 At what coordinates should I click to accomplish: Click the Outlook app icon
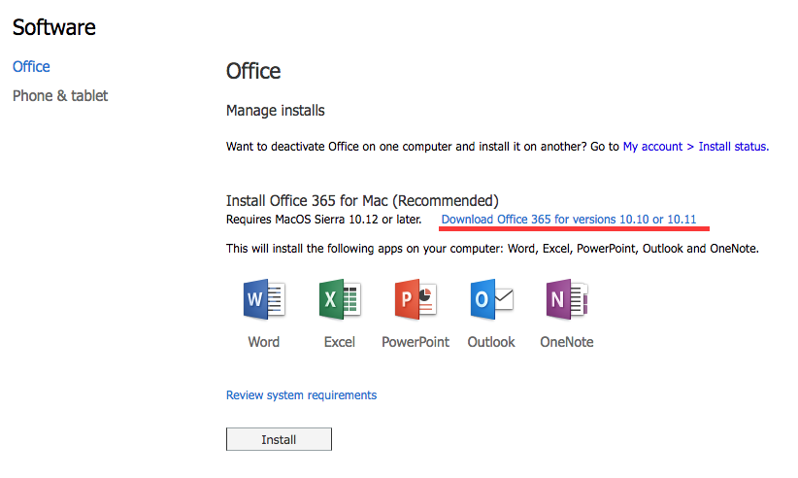click(491, 299)
